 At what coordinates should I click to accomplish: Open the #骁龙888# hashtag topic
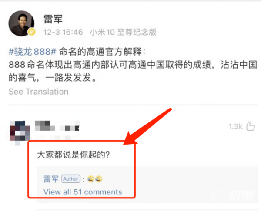pos(33,52)
